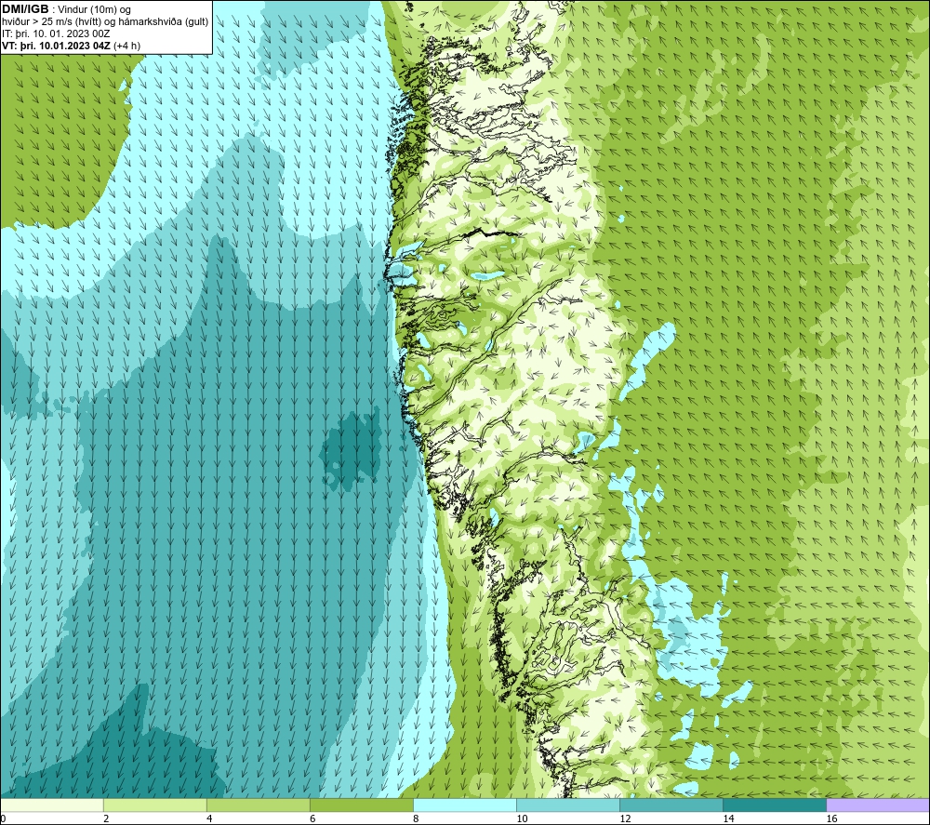
Task: Click the "Vindur (10m) og" header text
Action: click(94, 10)
